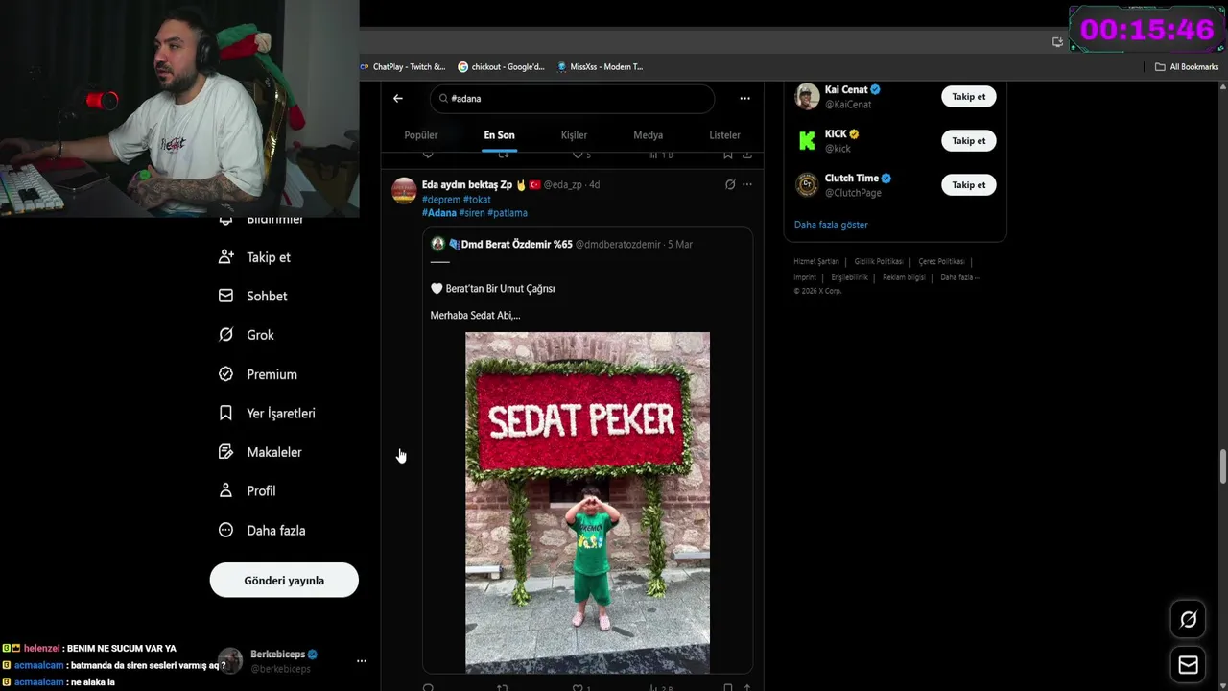Follow Kai Cenat with Takip et
The image size is (1228, 691).
click(968, 96)
